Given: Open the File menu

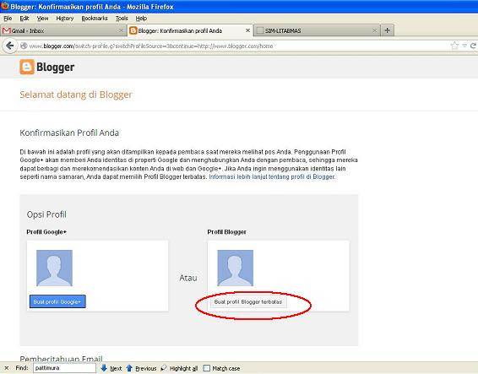Looking at the screenshot, I should [8, 19].
